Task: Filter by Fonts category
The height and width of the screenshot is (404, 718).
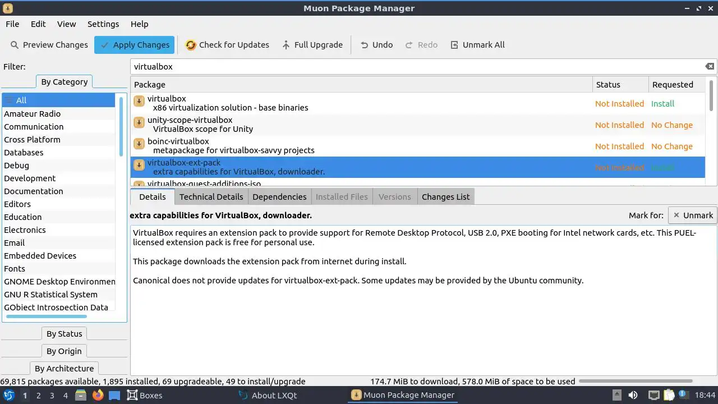Action: tap(59, 269)
